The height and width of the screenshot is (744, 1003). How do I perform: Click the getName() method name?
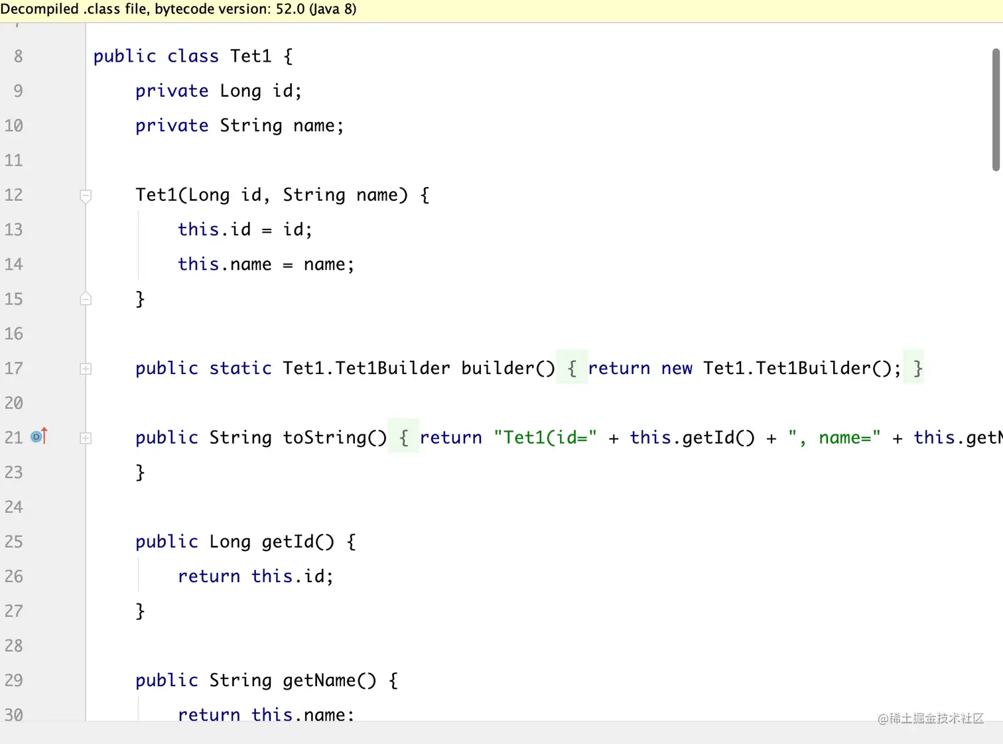330,680
